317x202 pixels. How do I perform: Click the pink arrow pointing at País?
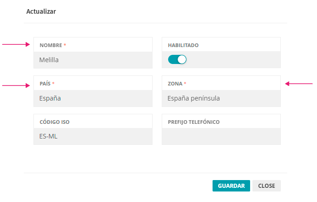[x=16, y=85]
